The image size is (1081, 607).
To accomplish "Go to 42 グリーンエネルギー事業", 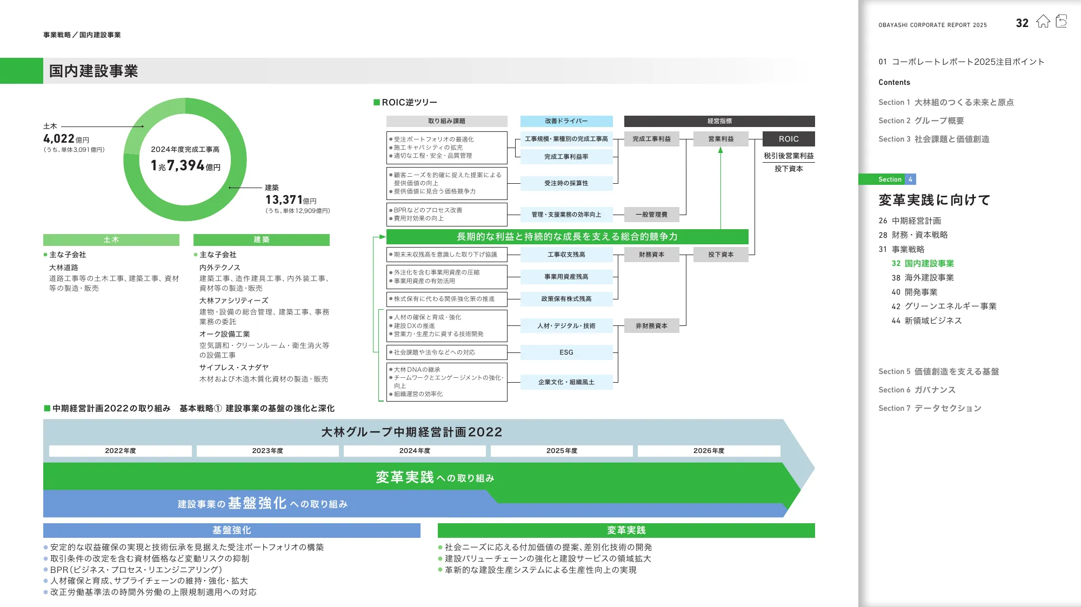I will [944, 306].
